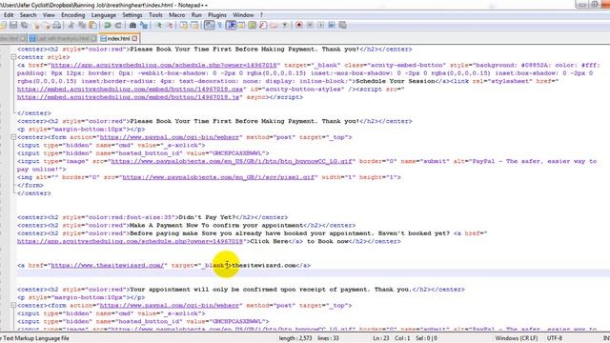Toggle synchronized vertical scrolling icon
Image resolution: width=610 pixels, height=343 pixels.
pyautogui.click(x=184, y=26)
